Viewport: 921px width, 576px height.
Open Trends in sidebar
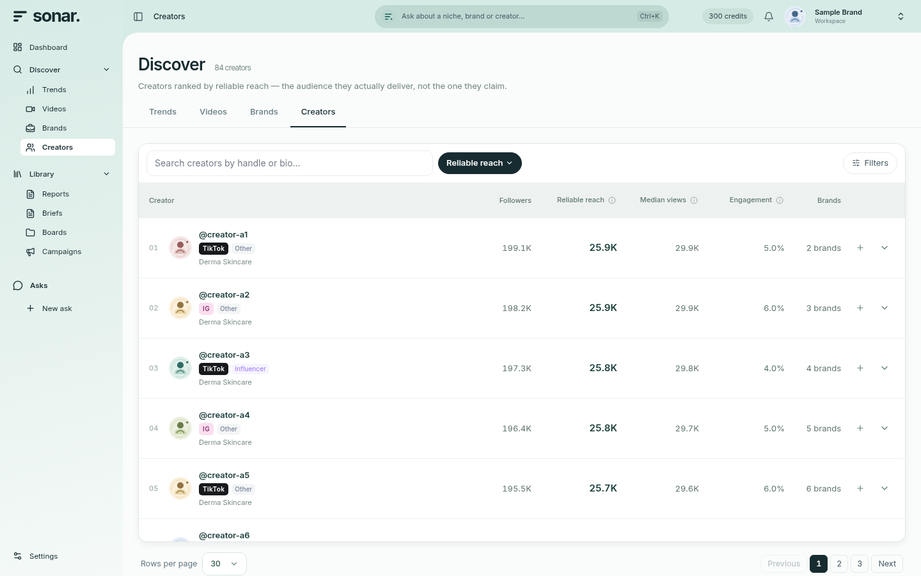[x=68, y=90]
